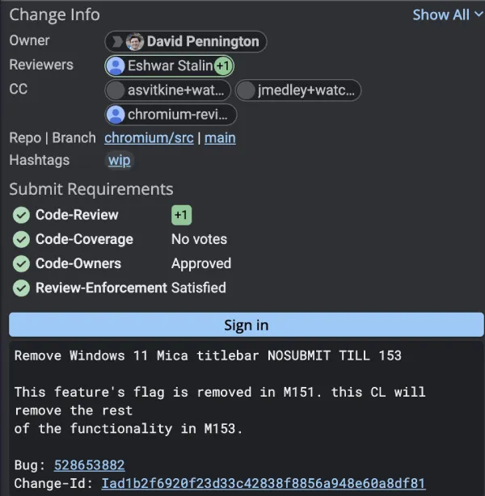Click the jmedley+watc... grey avatar

(x=246, y=90)
